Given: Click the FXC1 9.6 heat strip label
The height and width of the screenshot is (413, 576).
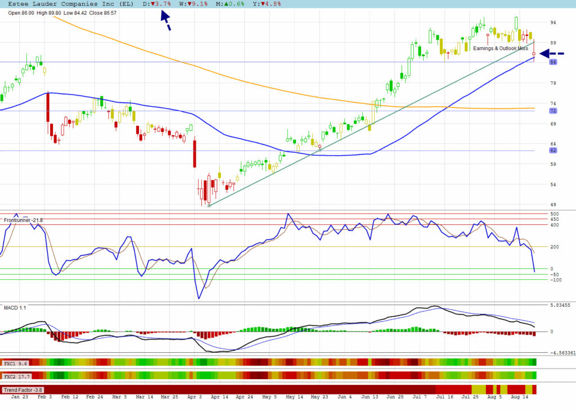Looking at the screenshot, I should click(x=15, y=364).
